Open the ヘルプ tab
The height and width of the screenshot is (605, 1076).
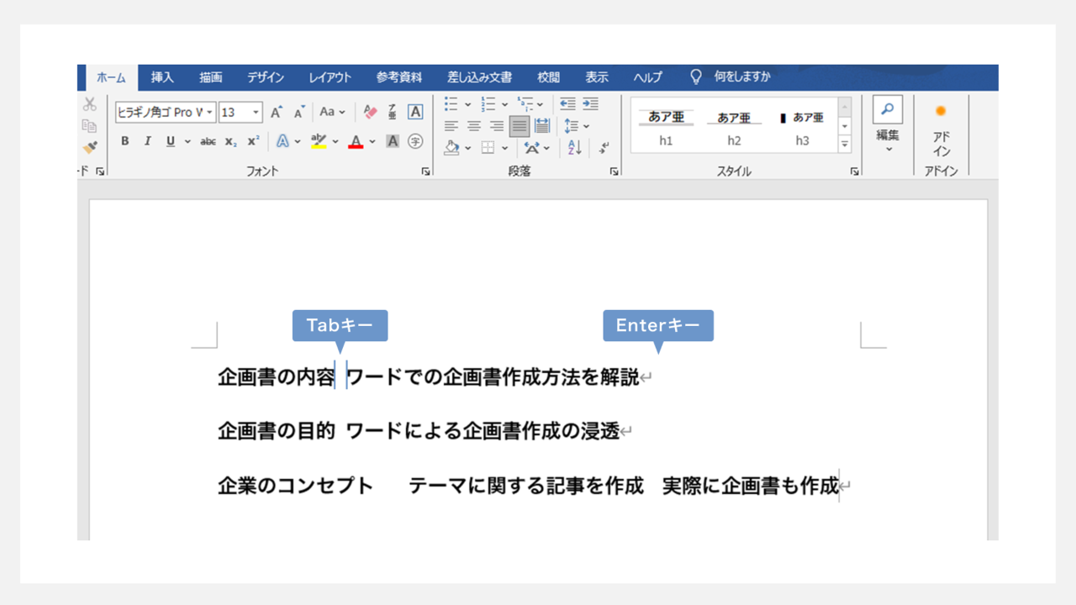(648, 77)
